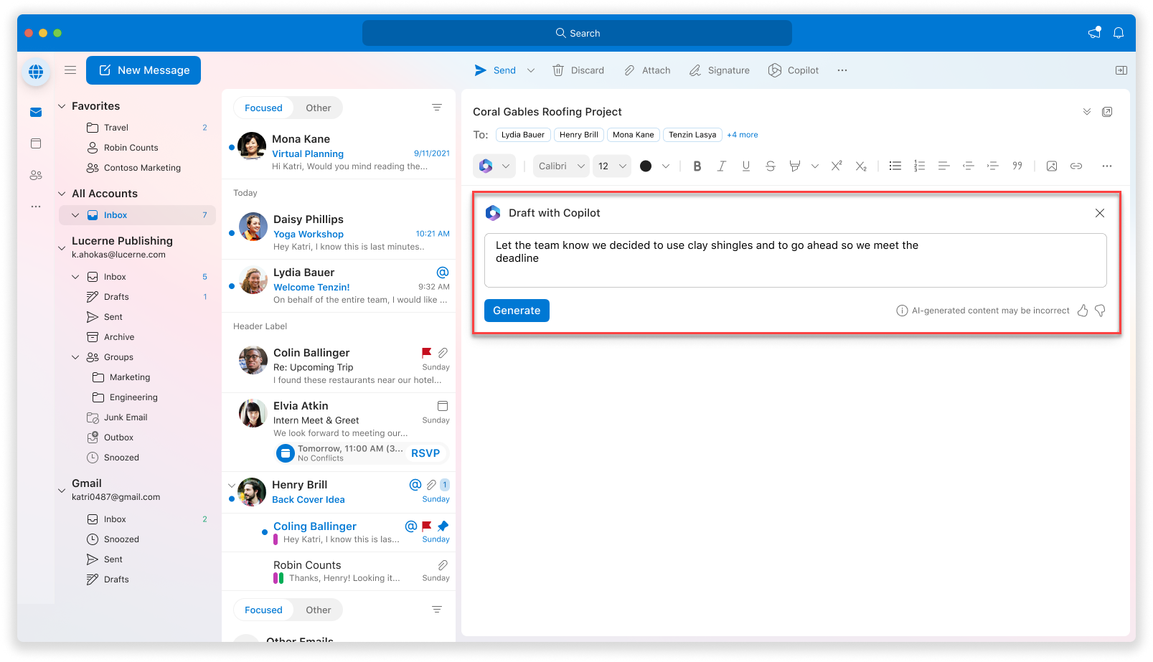Click the Search field
The width and height of the screenshot is (1153, 662).
[x=577, y=33]
